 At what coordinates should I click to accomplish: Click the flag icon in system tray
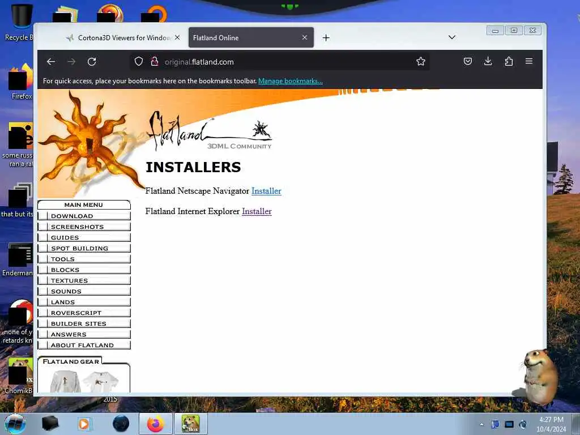495,424
